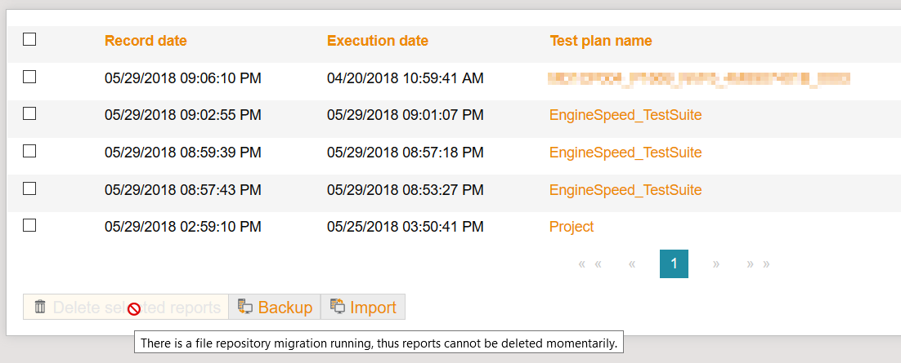Select the 09:02:55 PM record checkbox

point(29,114)
